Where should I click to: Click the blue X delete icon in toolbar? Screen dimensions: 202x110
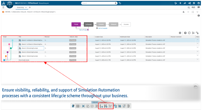pos(83,106)
